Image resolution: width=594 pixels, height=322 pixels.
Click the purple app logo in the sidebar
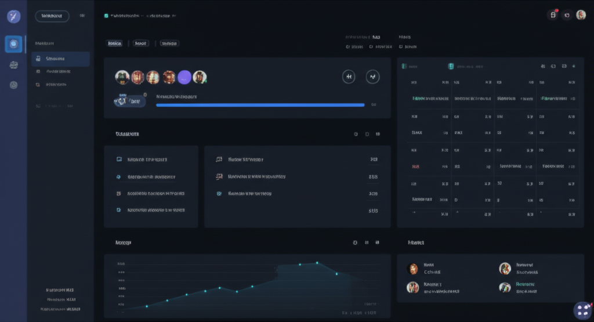coord(13,16)
